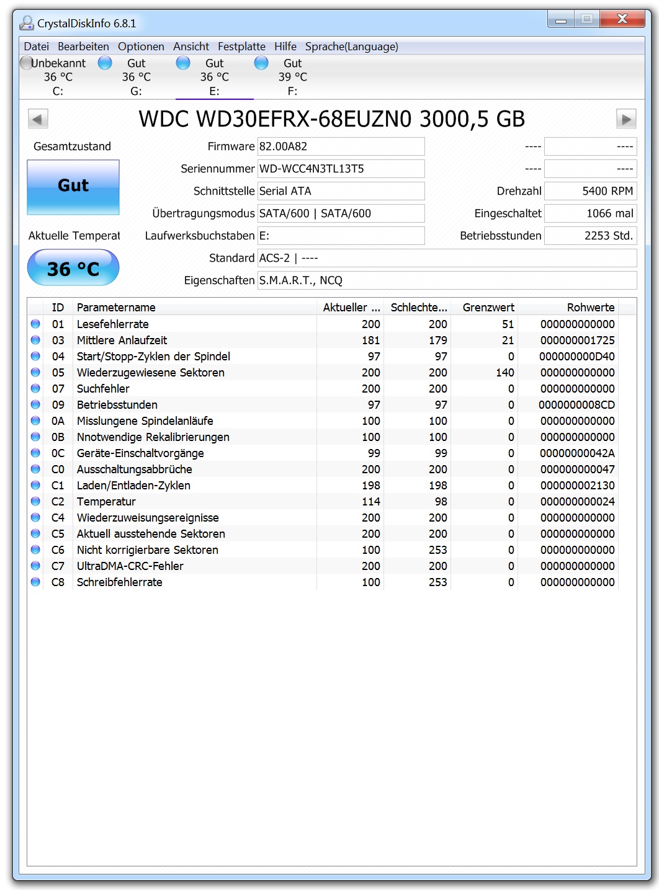Screen dimensions: 659x890
Task: Click status orb for Misslungene Spindelanläufe
Action: coord(35,421)
